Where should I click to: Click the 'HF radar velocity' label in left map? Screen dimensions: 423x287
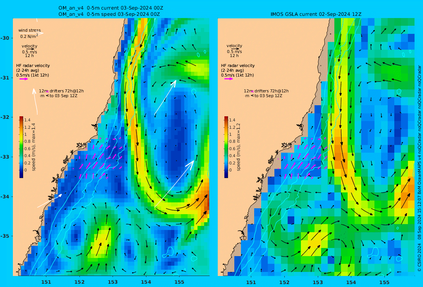[x=33, y=65]
